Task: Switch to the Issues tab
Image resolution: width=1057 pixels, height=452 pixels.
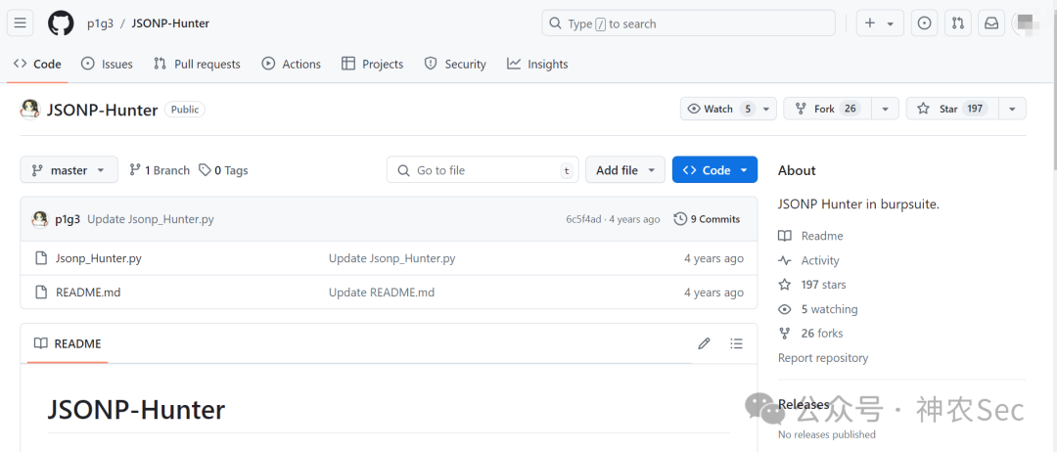Action: 107,64
